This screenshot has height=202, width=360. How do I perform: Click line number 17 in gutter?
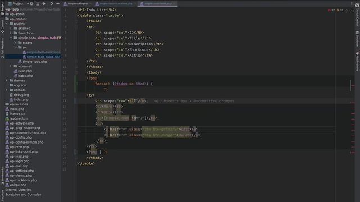point(65,101)
